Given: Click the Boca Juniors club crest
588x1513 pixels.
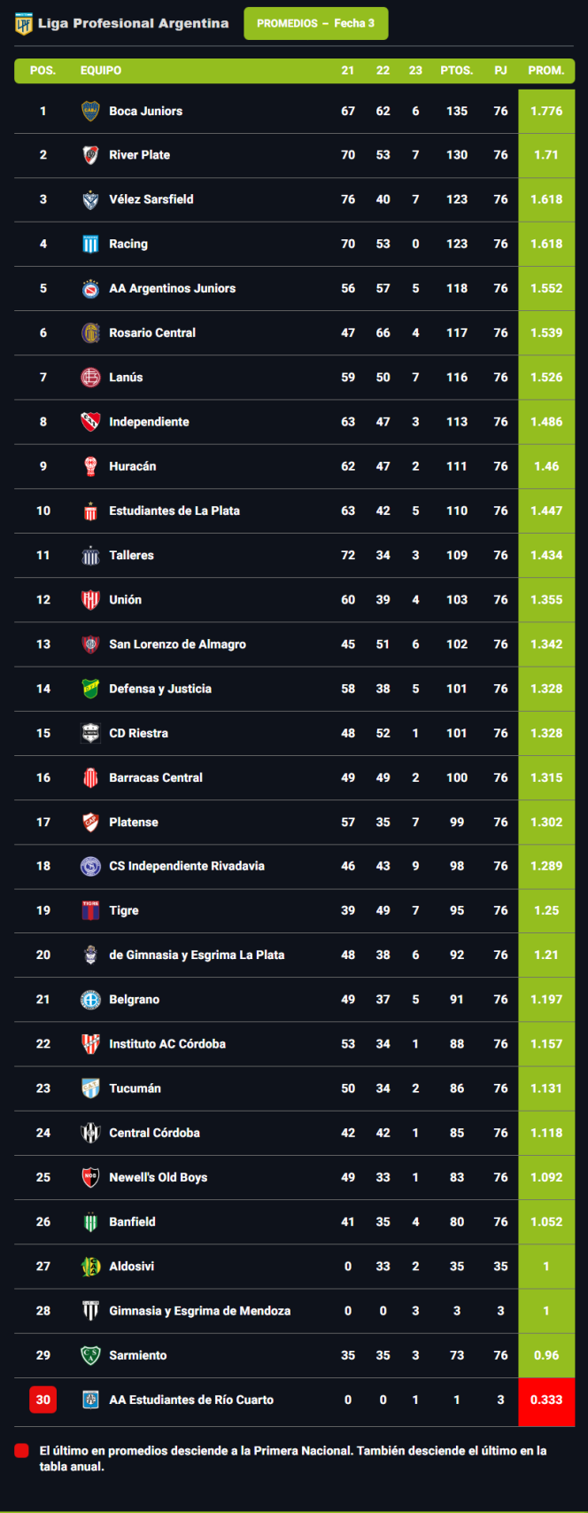Looking at the screenshot, I should pos(90,111).
